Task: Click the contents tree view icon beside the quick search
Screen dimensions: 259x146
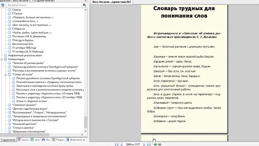Action: 2,5
